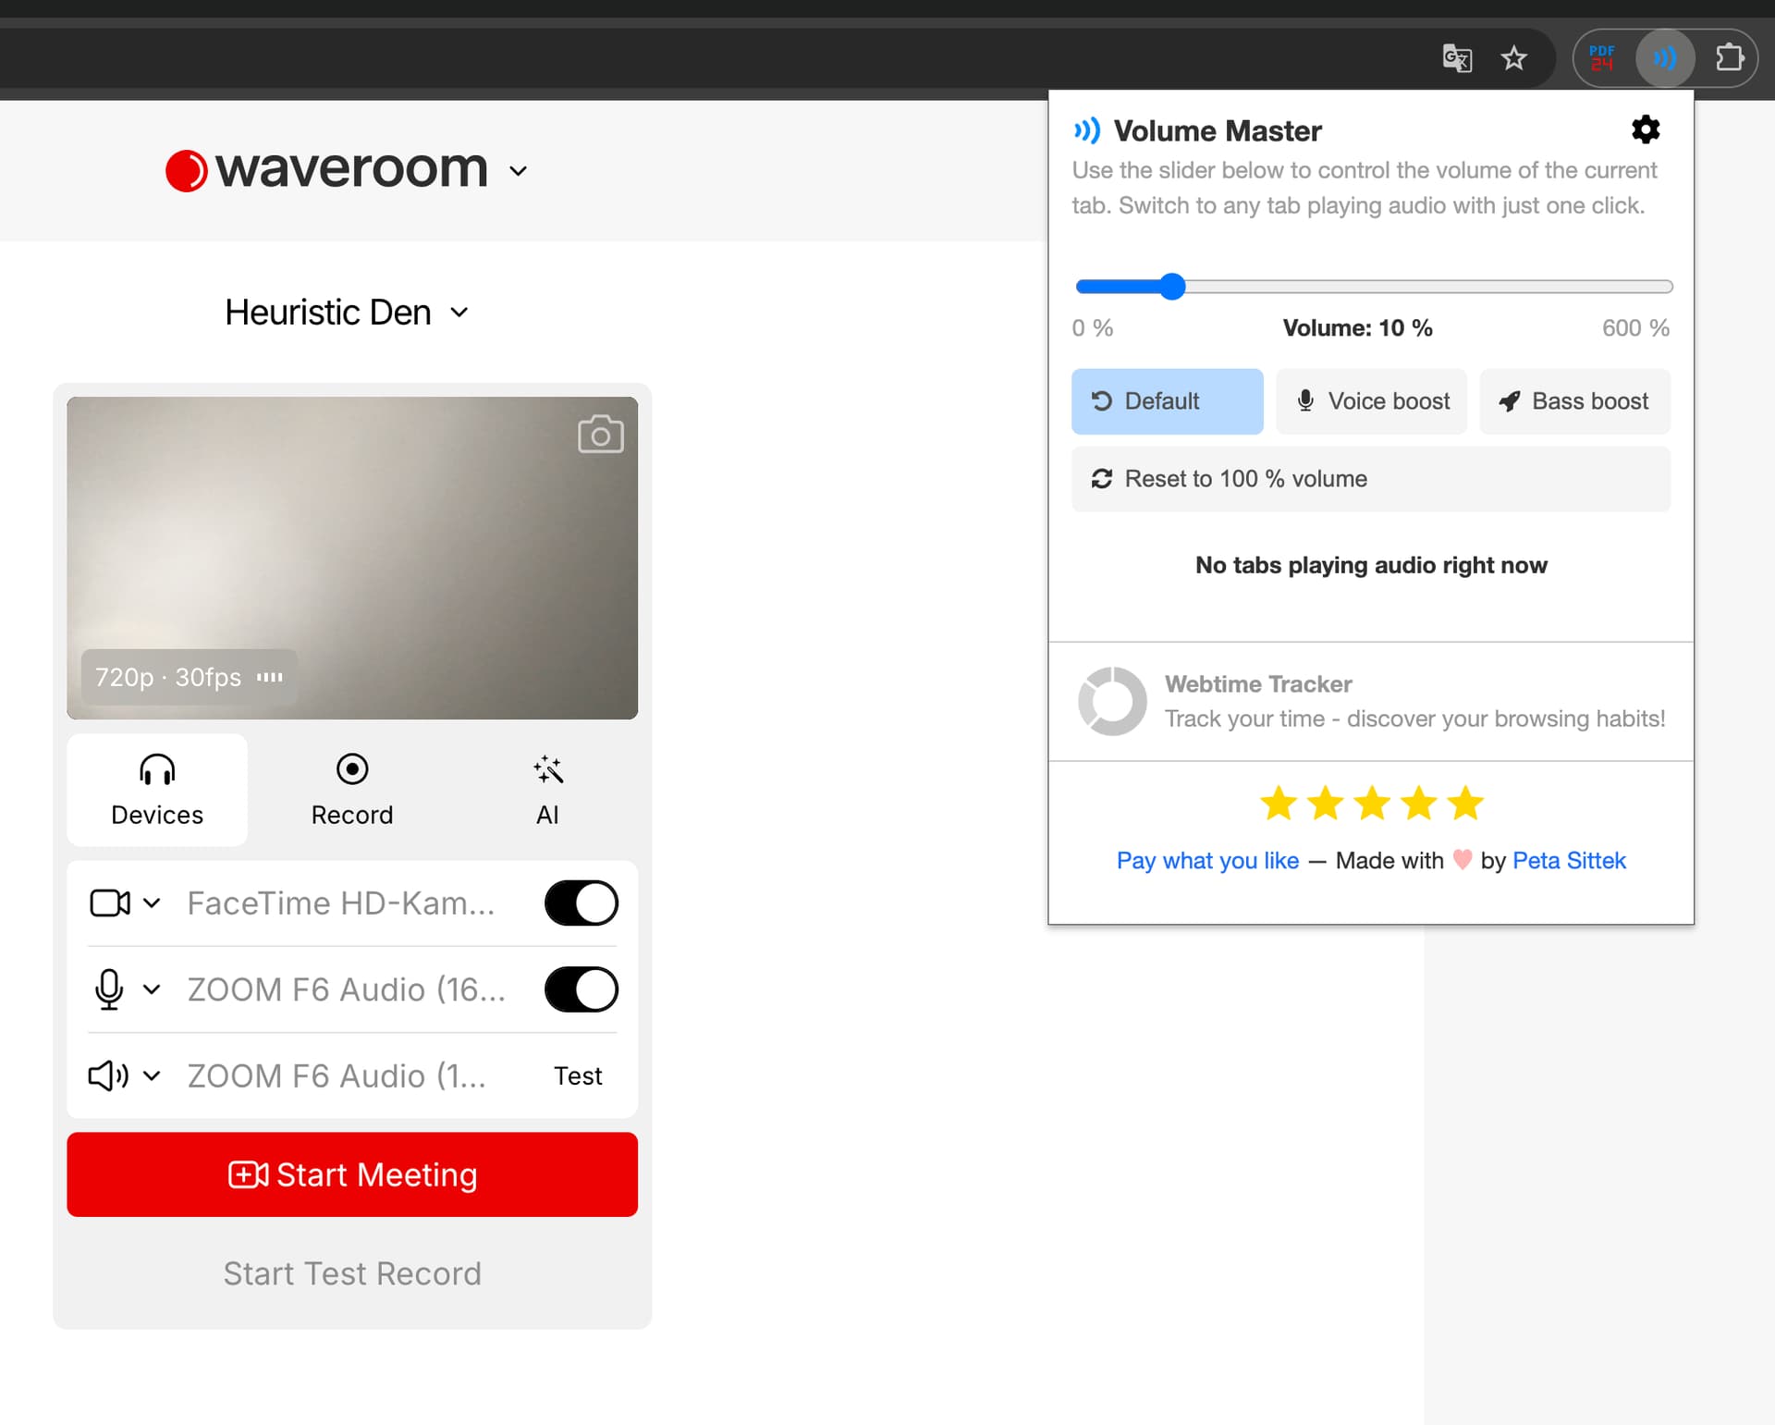Open the Pay what you like link
The image size is (1775, 1425).
coord(1207,861)
